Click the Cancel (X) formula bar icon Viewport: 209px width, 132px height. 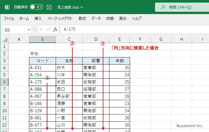pyautogui.click(x=41, y=30)
